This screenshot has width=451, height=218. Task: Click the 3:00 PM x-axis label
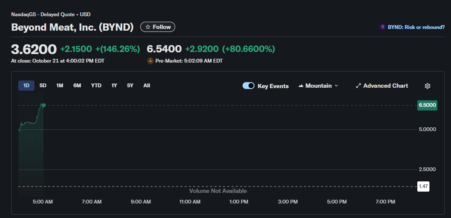click(288, 202)
